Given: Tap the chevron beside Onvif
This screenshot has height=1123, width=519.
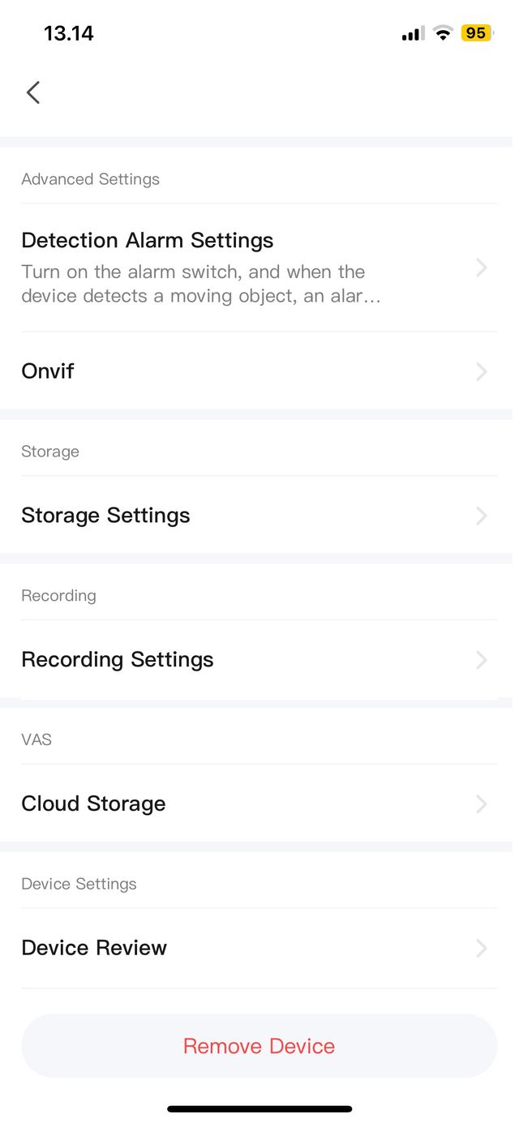Looking at the screenshot, I should 482,371.
